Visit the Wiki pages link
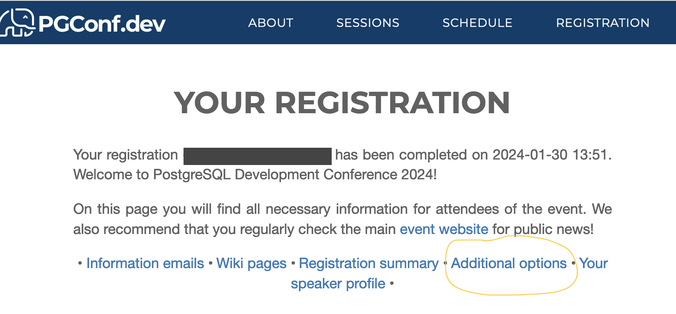This screenshot has height=314, width=676. [251, 263]
